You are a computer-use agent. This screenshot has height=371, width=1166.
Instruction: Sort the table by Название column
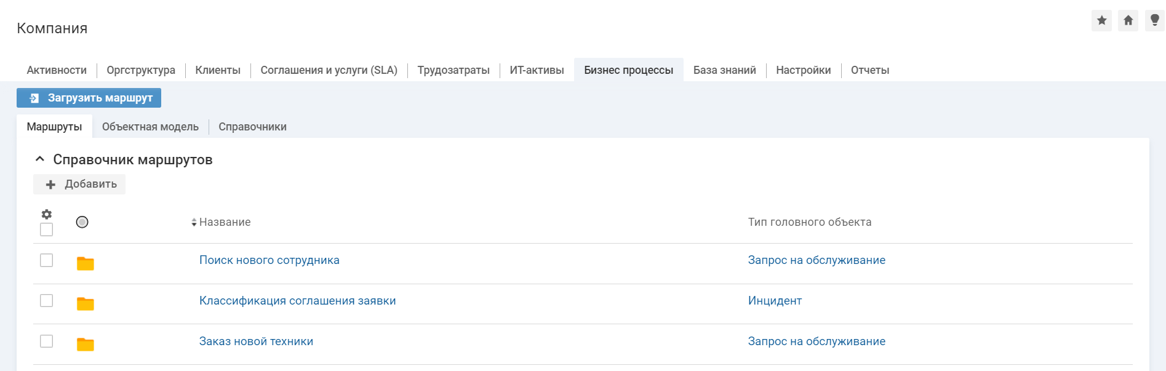[224, 222]
